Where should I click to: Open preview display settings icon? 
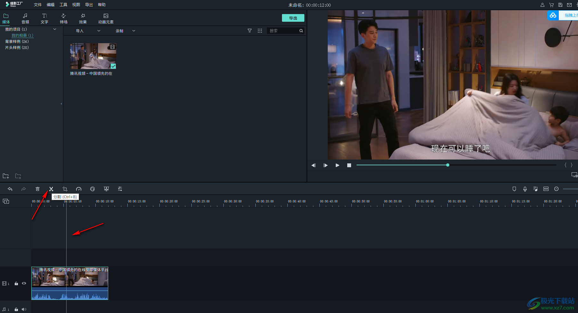574,175
